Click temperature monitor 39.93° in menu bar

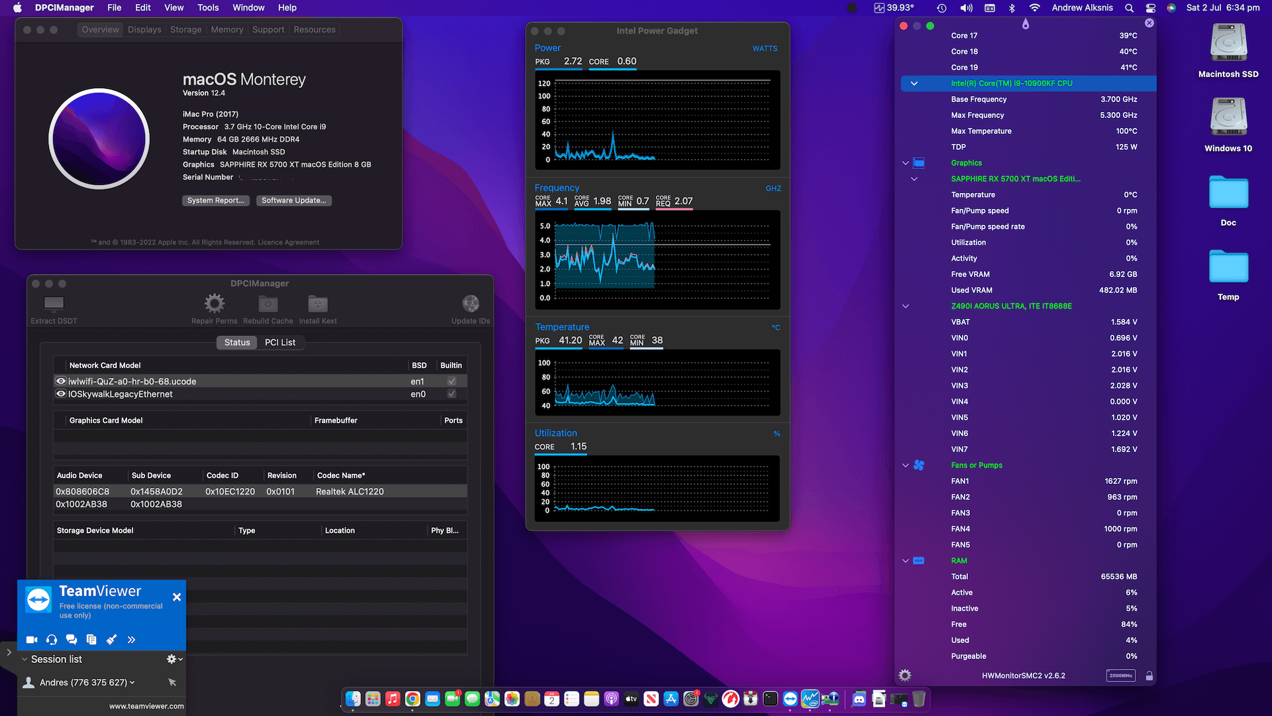[x=894, y=8]
